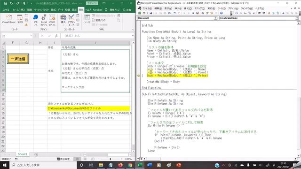Click the Insert Function fx icon
Viewport: 301px width, 169px height.
pyautogui.click(x=56, y=36)
